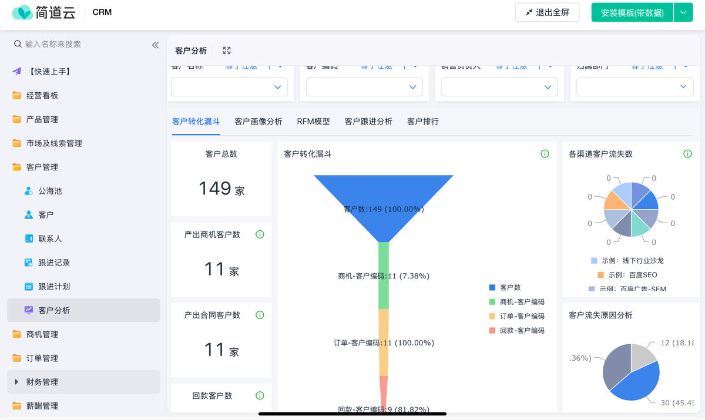
Task: Toggle 商机-客户编码 legend entry
Action: click(x=516, y=302)
